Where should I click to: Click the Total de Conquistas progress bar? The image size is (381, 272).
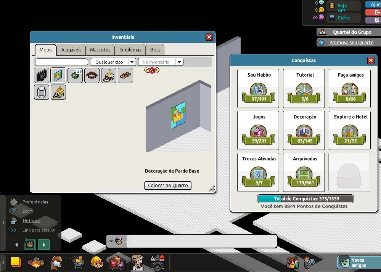pyautogui.click(x=305, y=199)
